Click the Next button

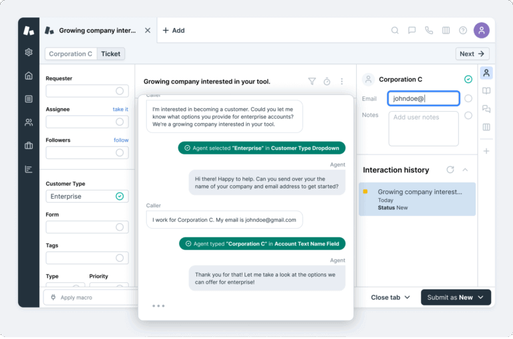tap(472, 54)
